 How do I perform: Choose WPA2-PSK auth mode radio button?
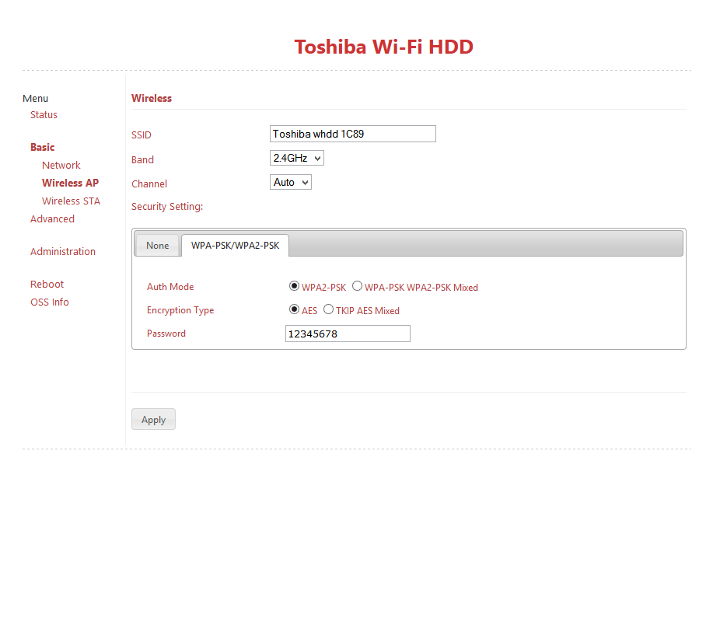(x=294, y=286)
